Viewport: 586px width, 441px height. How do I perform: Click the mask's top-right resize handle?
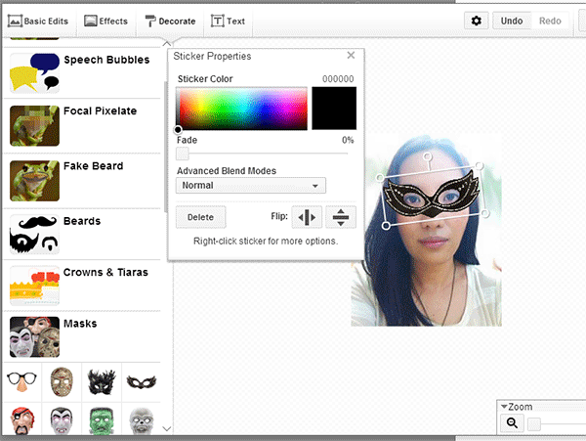point(480,165)
